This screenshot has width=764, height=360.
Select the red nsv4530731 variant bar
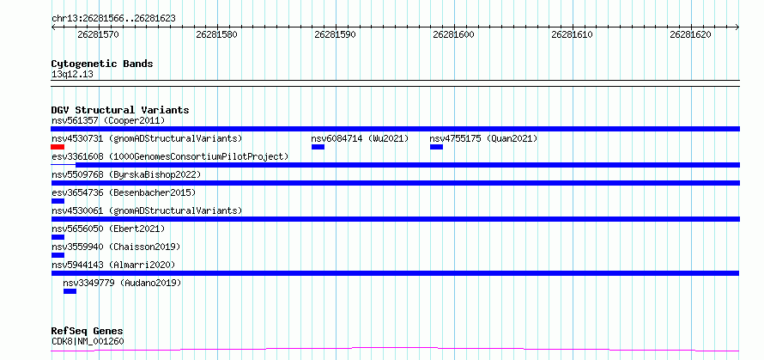58,147
